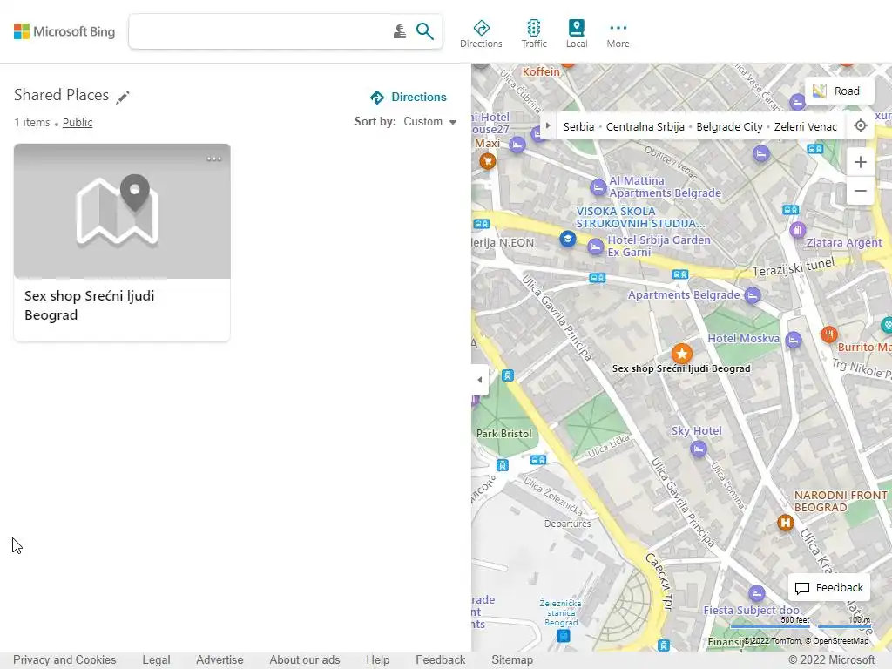Zoom out the map with minus button
Image resolution: width=892 pixels, height=669 pixels.
click(x=860, y=191)
